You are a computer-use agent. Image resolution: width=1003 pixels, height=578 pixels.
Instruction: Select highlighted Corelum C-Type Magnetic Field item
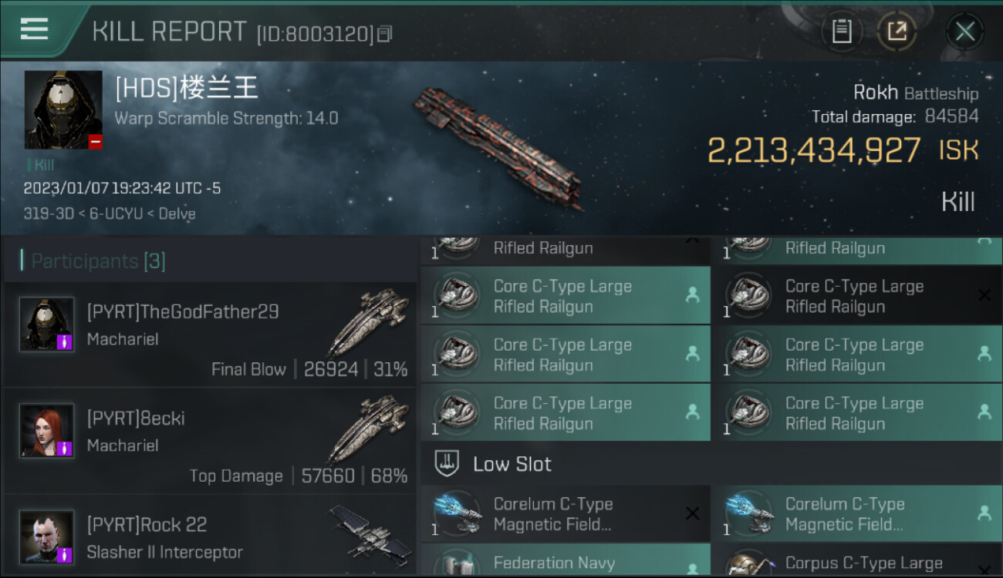857,514
